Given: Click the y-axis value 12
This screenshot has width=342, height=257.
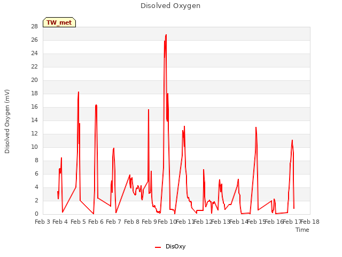Looking at the screenshot, I should coord(34,134).
